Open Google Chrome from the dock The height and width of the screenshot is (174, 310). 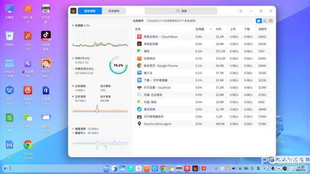pos(163,168)
